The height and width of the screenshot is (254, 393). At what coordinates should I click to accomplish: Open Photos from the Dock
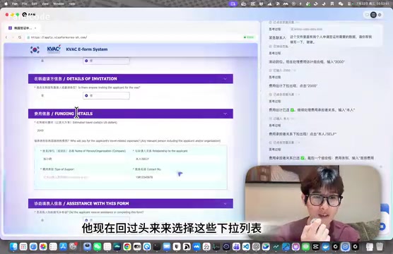[43, 247]
